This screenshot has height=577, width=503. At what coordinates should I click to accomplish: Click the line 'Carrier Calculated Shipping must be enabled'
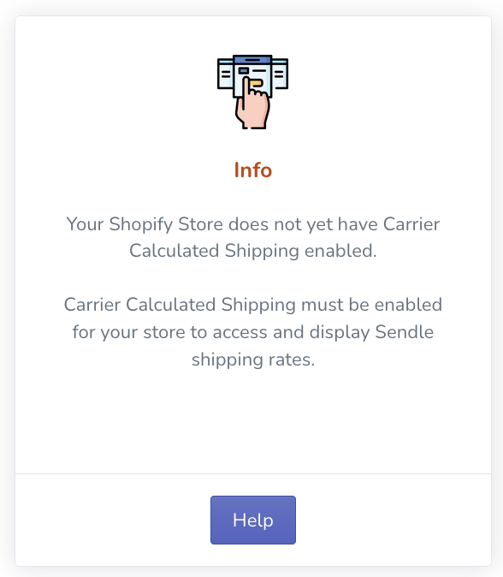[x=253, y=305]
